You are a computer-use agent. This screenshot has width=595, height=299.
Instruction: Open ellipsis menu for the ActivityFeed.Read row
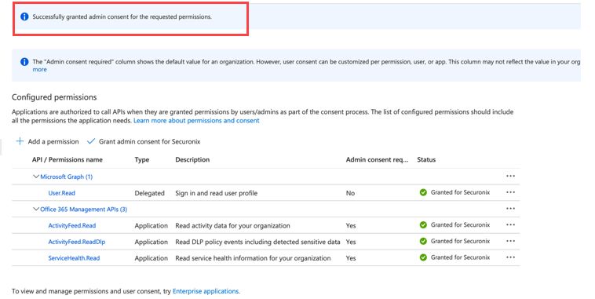pos(510,225)
